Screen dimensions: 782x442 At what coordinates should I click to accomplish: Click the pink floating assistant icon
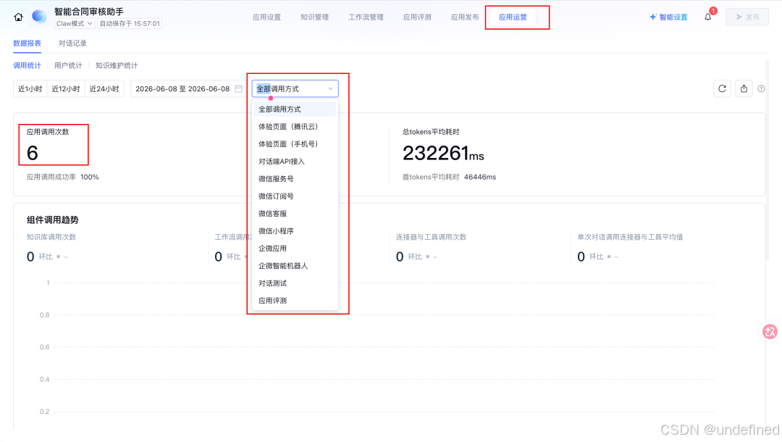770,332
